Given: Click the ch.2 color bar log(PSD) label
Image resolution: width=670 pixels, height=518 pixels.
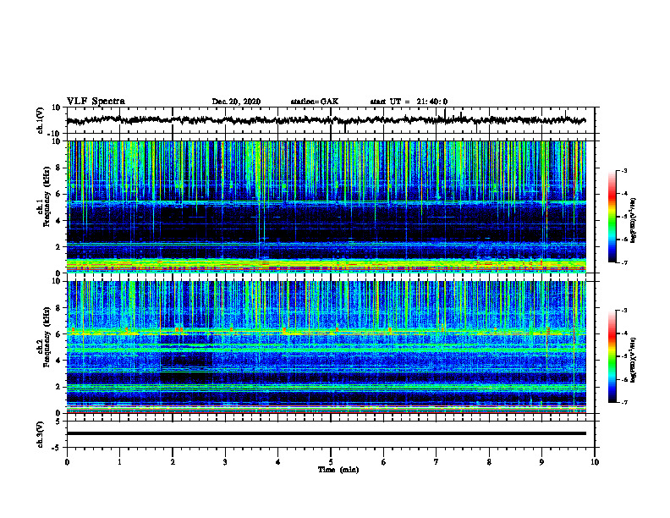Looking at the screenshot, I should coord(634,361).
